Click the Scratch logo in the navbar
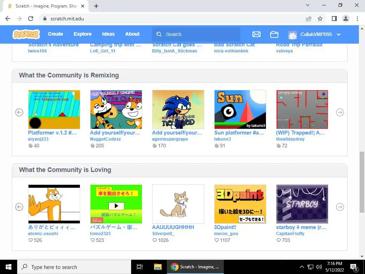Viewport: 365px width, 274px height. [x=26, y=34]
